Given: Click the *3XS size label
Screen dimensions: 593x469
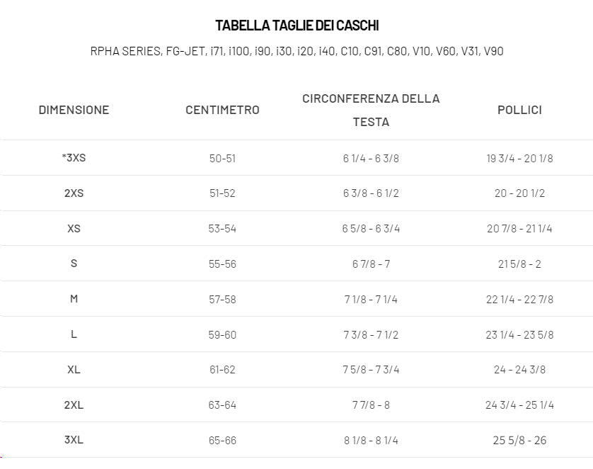Looking at the screenshot, I should click(x=74, y=157).
